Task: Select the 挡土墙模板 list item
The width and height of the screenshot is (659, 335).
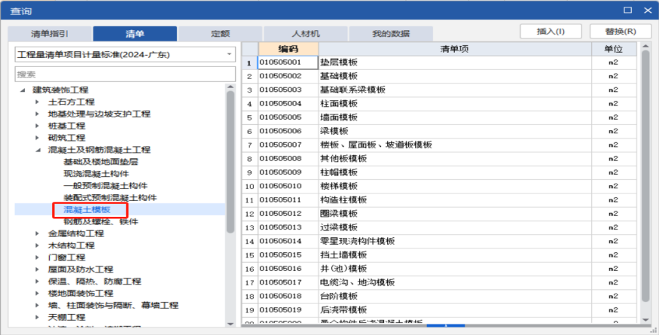Action: point(343,254)
